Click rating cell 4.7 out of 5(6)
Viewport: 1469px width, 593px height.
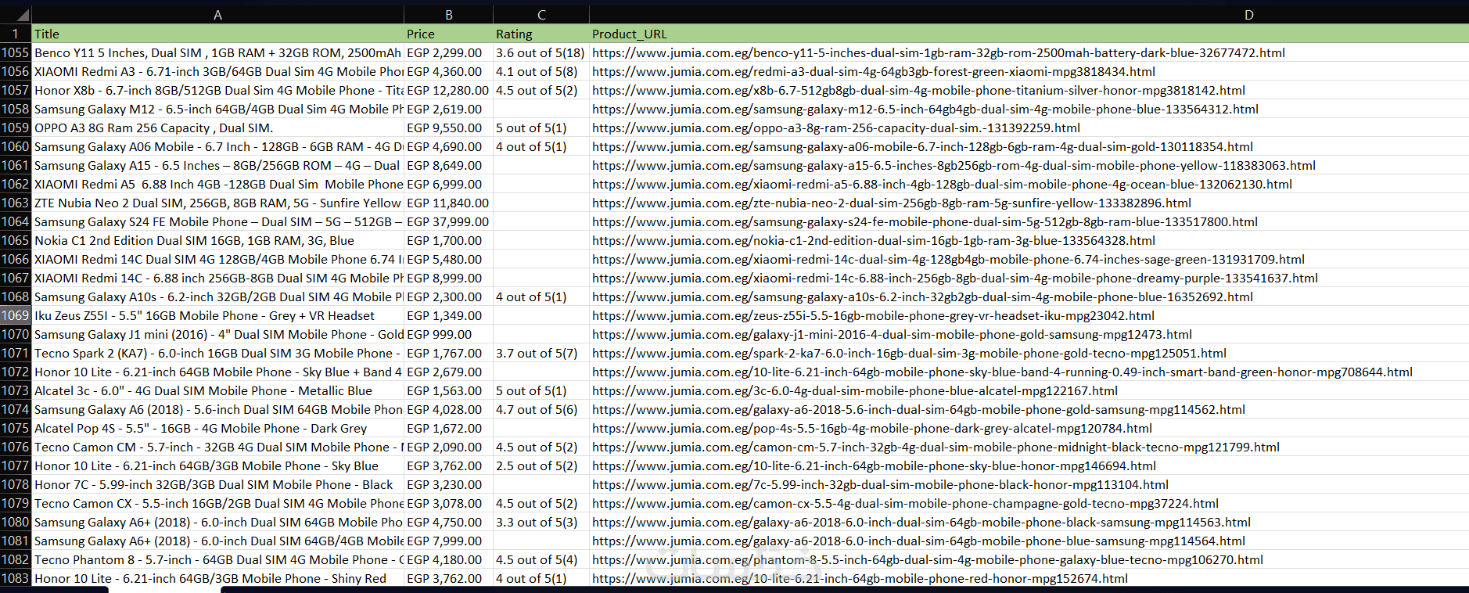541,409
